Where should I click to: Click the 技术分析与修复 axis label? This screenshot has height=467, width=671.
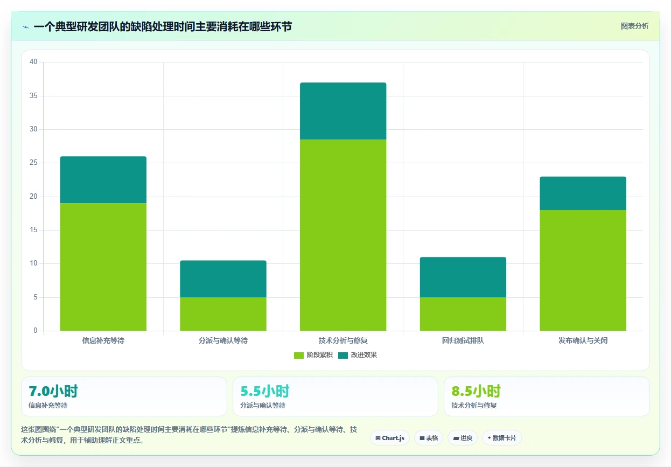click(343, 341)
